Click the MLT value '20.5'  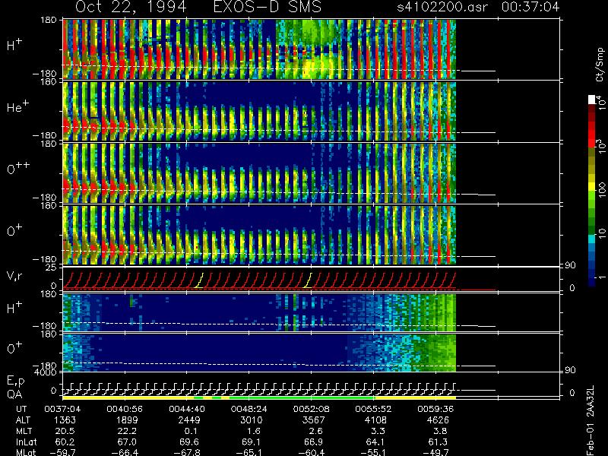(x=66, y=431)
